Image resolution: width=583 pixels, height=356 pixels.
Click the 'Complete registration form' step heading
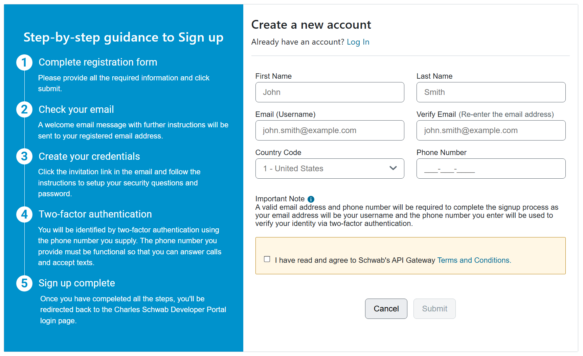[x=98, y=62]
